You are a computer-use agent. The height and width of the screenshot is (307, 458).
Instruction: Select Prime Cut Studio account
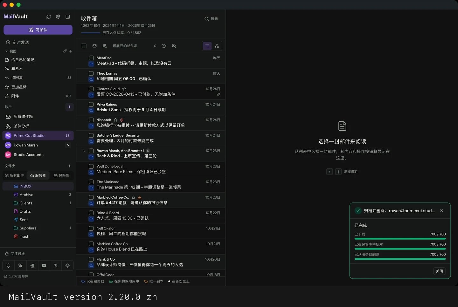[38, 135]
